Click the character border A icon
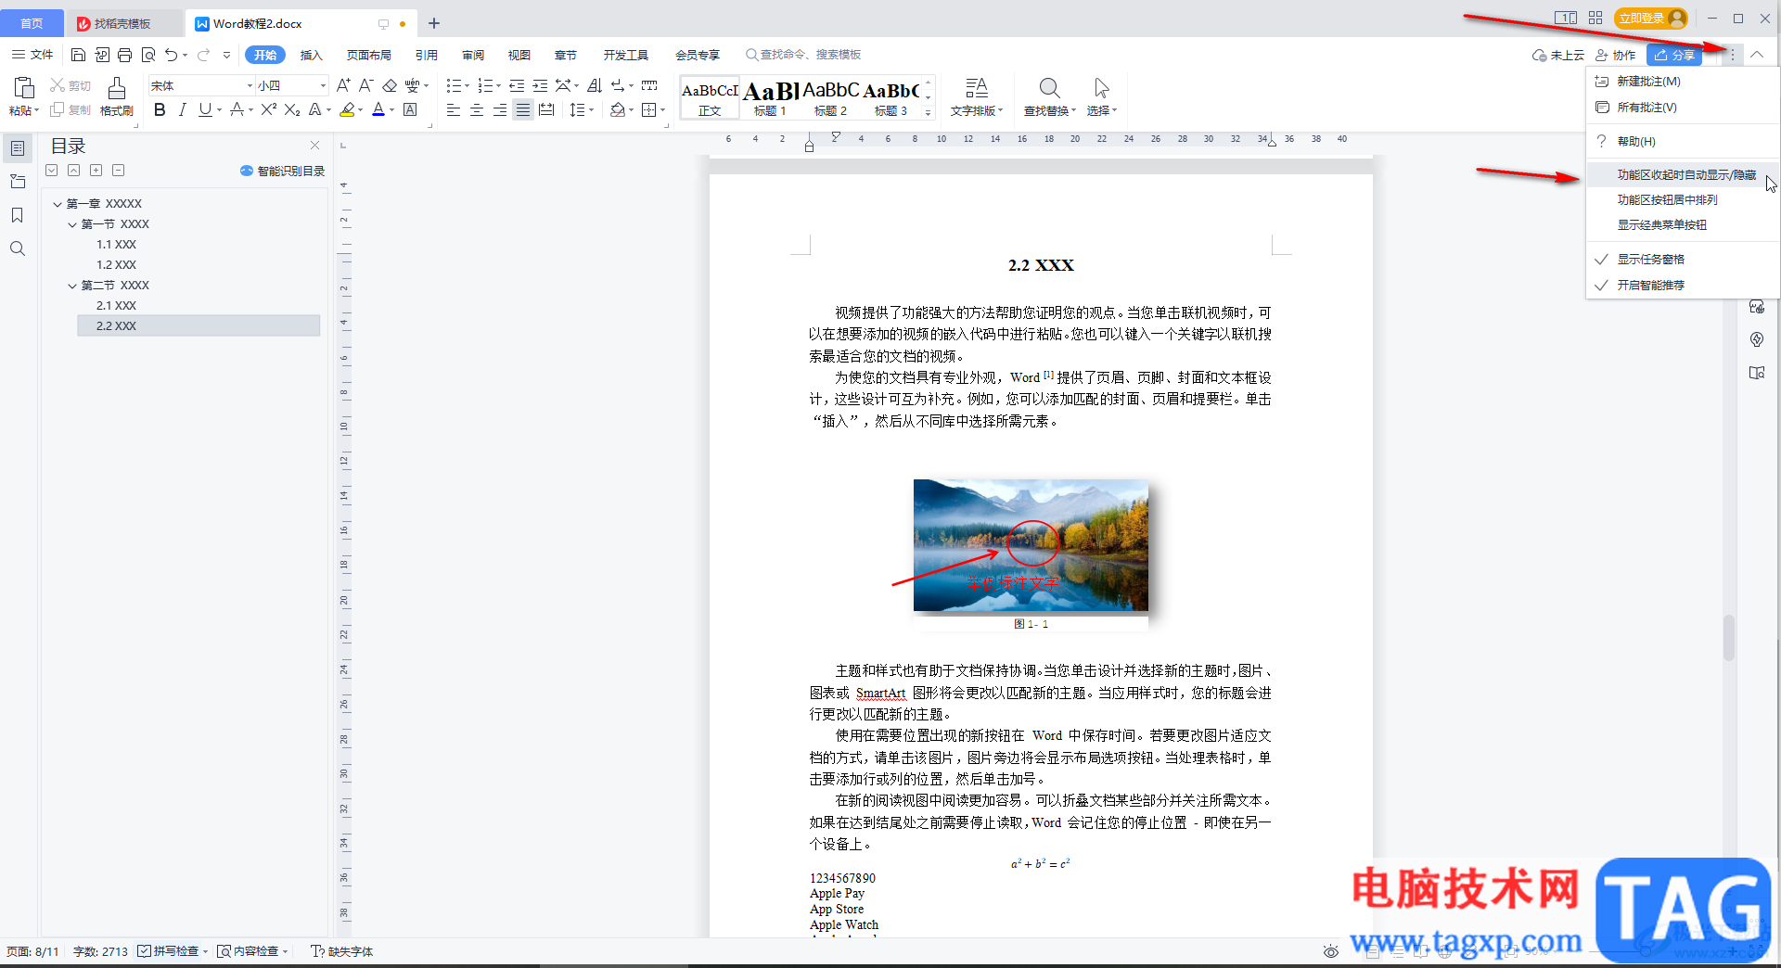The height and width of the screenshot is (968, 1781). pos(410,109)
